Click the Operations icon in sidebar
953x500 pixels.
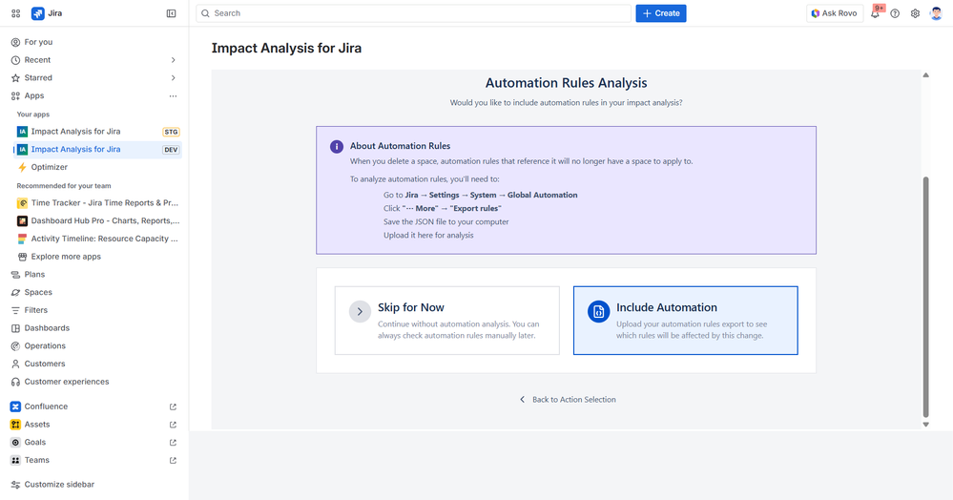point(16,346)
